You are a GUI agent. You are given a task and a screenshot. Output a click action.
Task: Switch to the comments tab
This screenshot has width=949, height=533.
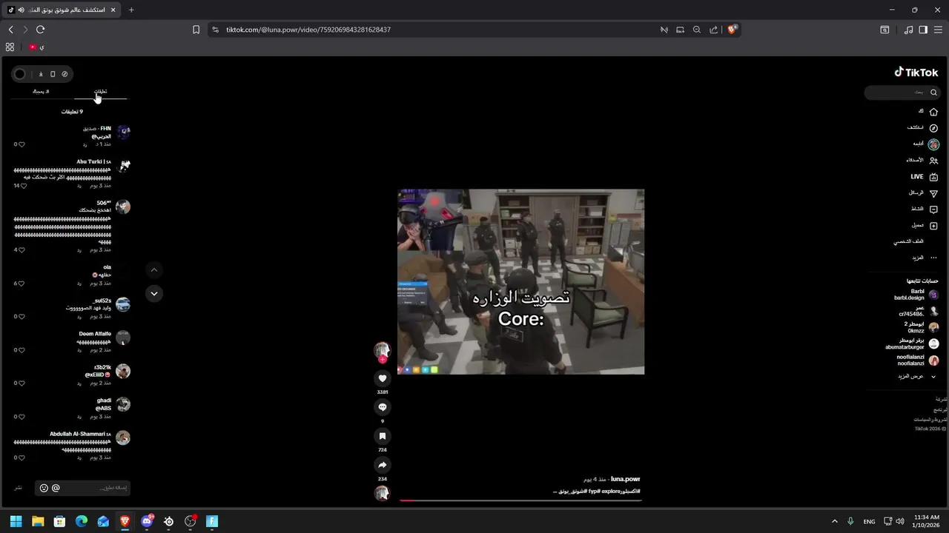click(100, 92)
